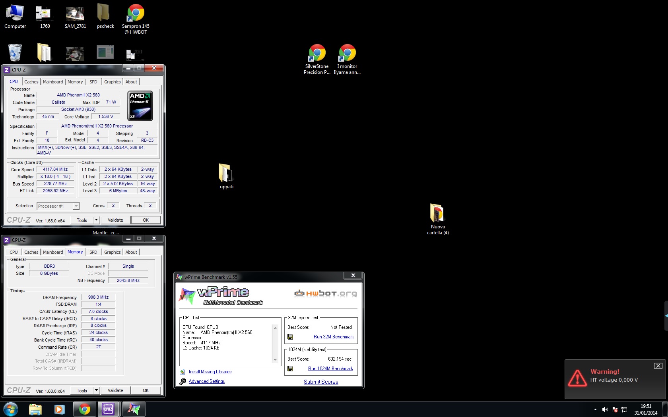Switch to Mainboard tab in top CPU-Z
Image resolution: width=668 pixels, height=417 pixels.
(x=53, y=82)
